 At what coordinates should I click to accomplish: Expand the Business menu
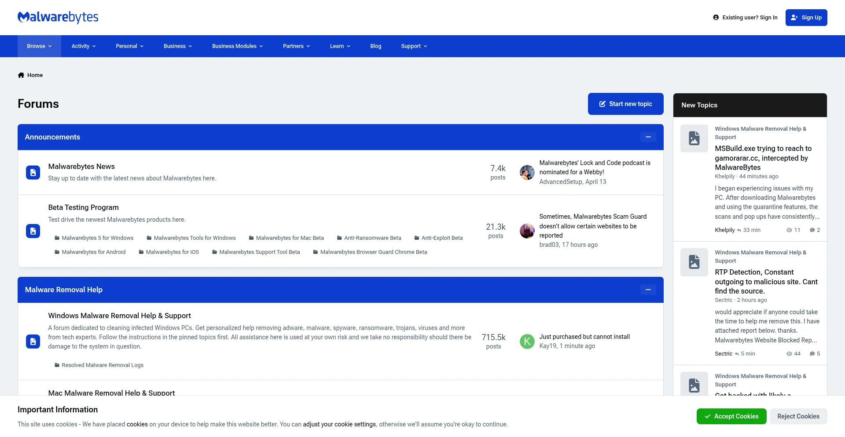pos(178,46)
